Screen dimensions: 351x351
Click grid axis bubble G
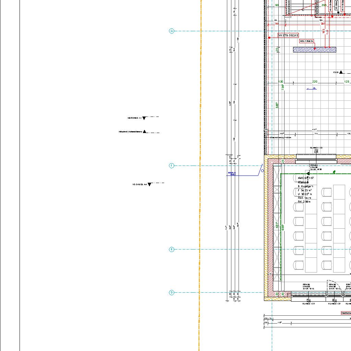172,31
